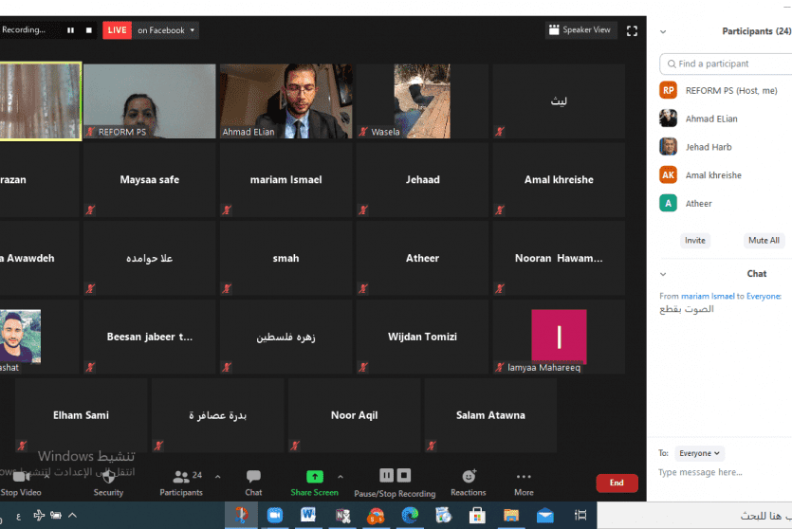Enter full screen mode
This screenshot has width=792, height=529.
coord(632,30)
